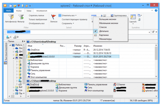Click the Автофильтр funnel icon
Image resolution: width=162 pixels, height=107 pixels.
click(11, 17)
